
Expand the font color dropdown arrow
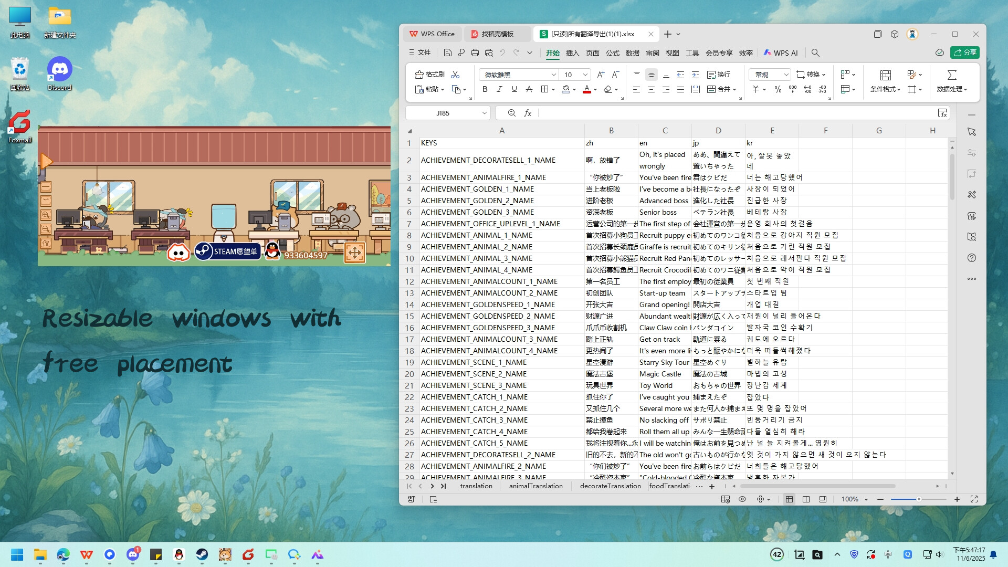click(x=595, y=90)
